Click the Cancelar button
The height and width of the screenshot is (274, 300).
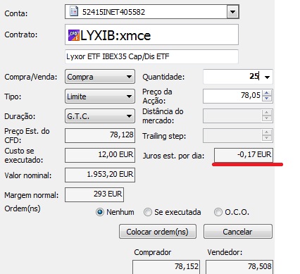[x=238, y=232]
